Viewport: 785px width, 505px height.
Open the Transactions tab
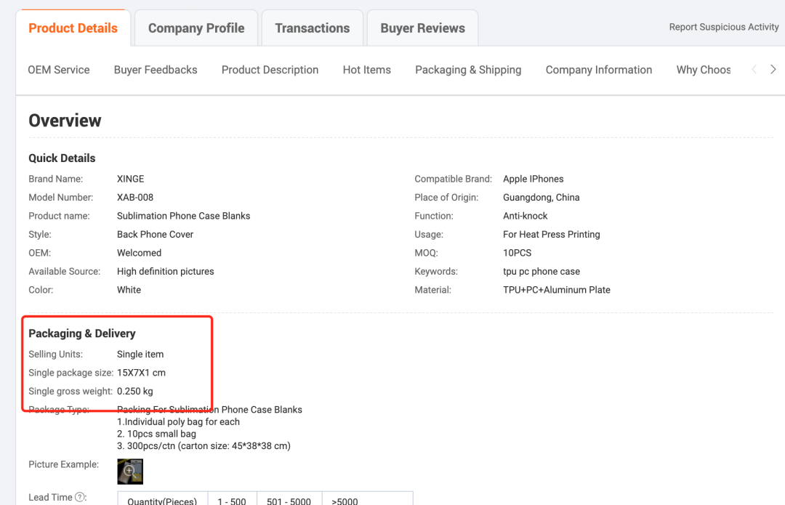point(313,28)
